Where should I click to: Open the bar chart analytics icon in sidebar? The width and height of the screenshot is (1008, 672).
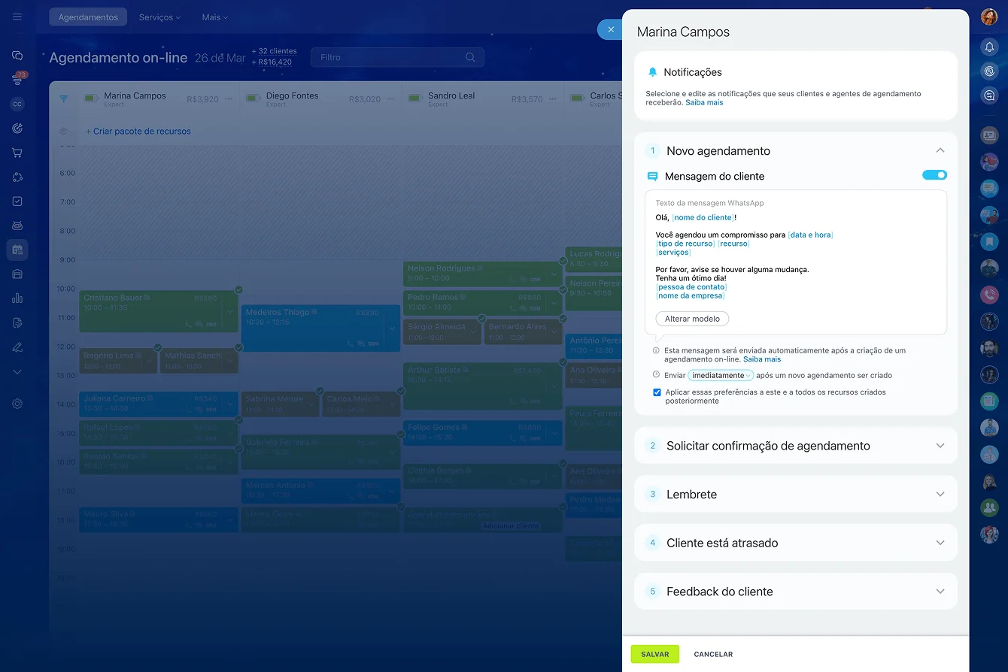pyautogui.click(x=17, y=298)
